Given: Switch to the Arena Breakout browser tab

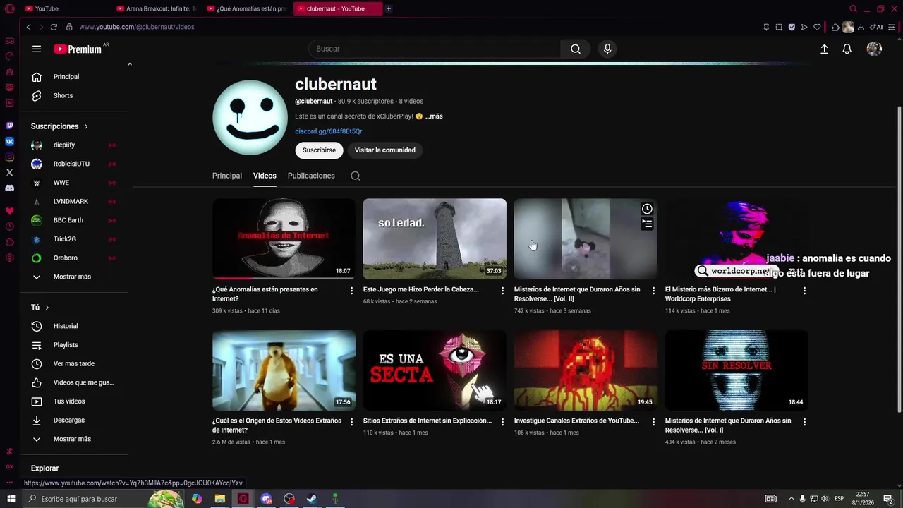Looking at the screenshot, I should [157, 8].
